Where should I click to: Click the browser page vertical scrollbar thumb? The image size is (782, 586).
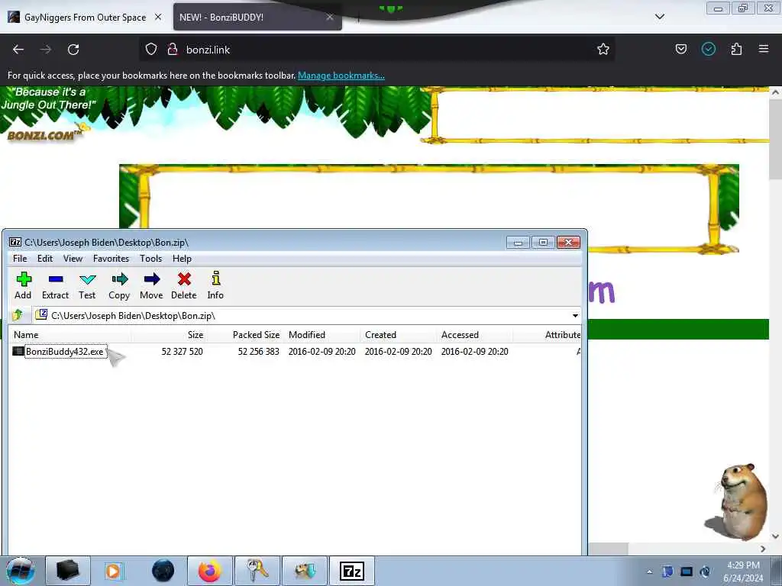point(775,140)
